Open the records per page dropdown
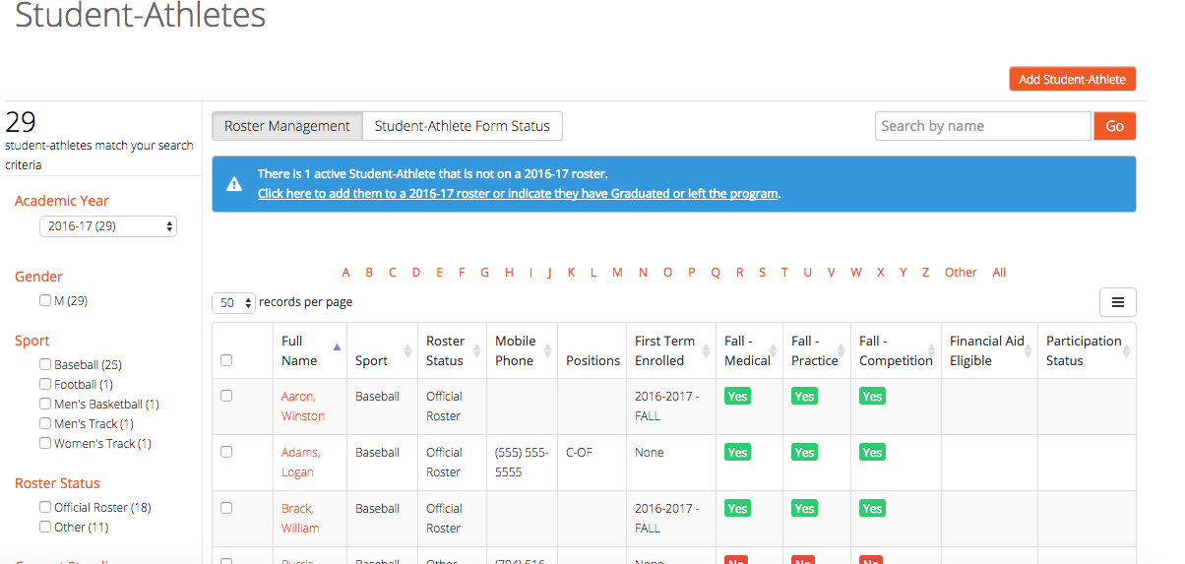This screenshot has width=1185, height=564. point(234,303)
